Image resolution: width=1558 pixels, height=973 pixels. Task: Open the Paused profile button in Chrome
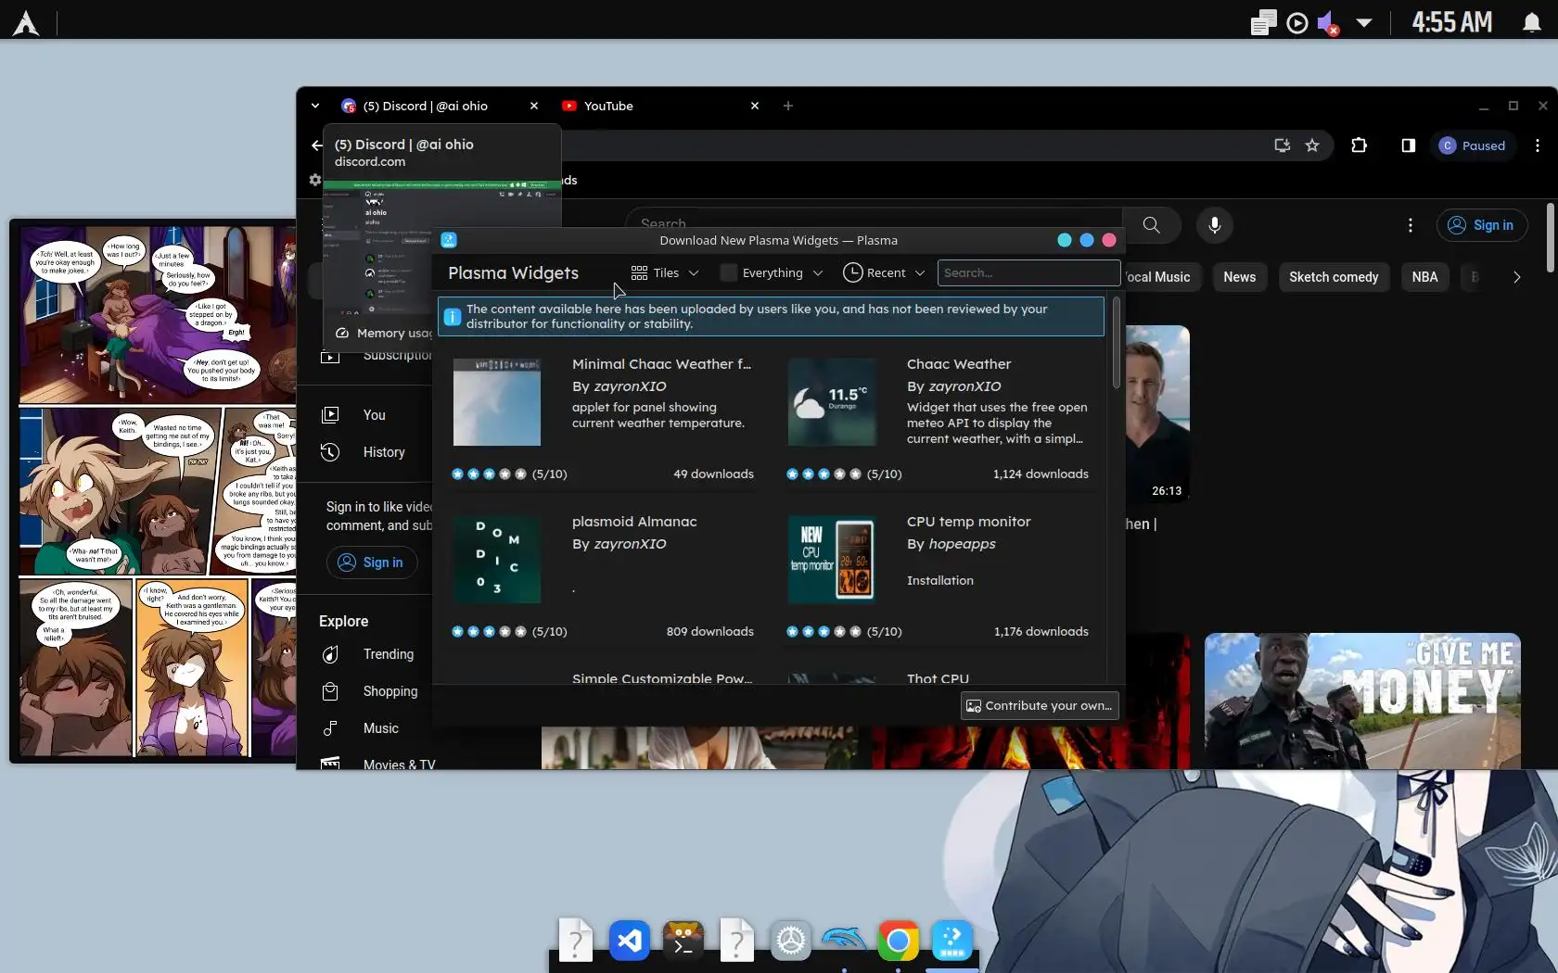point(1473,145)
